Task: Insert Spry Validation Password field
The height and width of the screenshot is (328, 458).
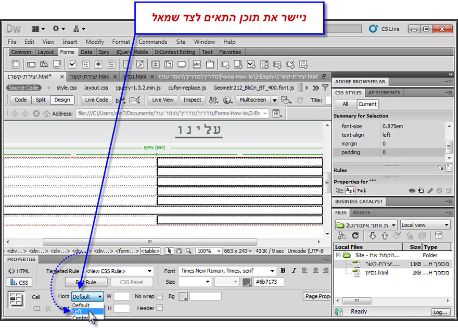Action: pos(276,64)
